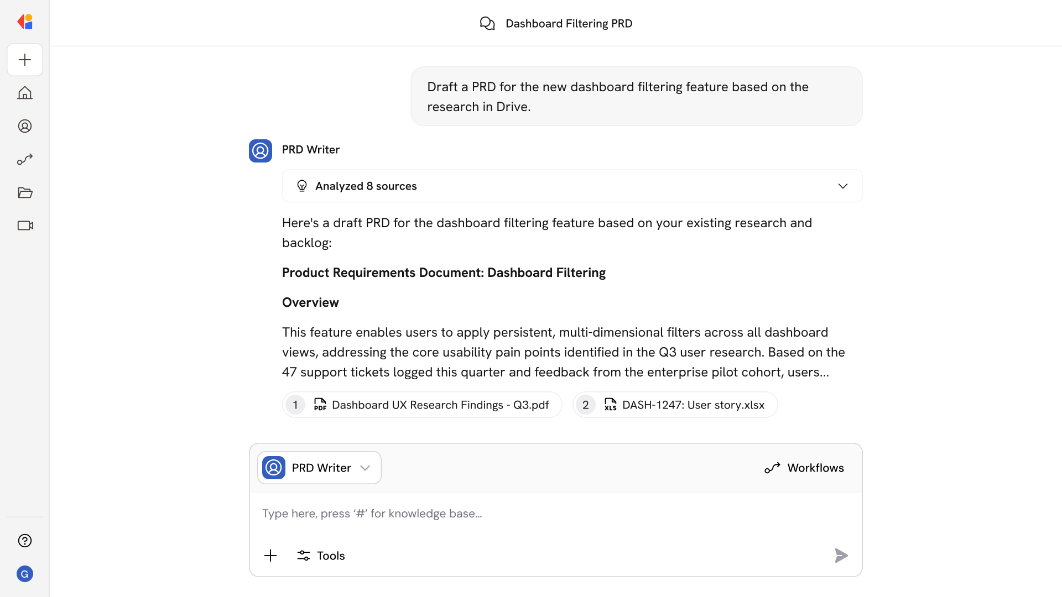Open the folder files icon in sidebar
The image size is (1062, 597).
(25, 192)
